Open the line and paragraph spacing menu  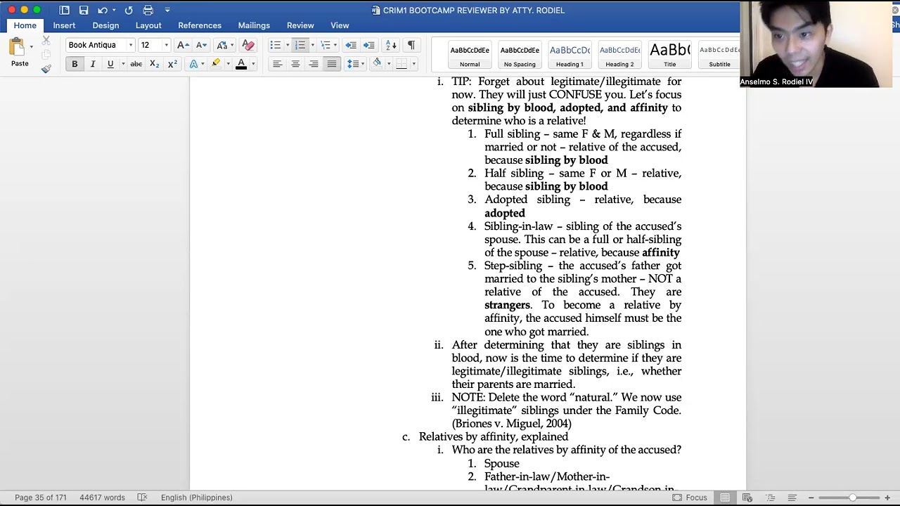click(x=354, y=64)
